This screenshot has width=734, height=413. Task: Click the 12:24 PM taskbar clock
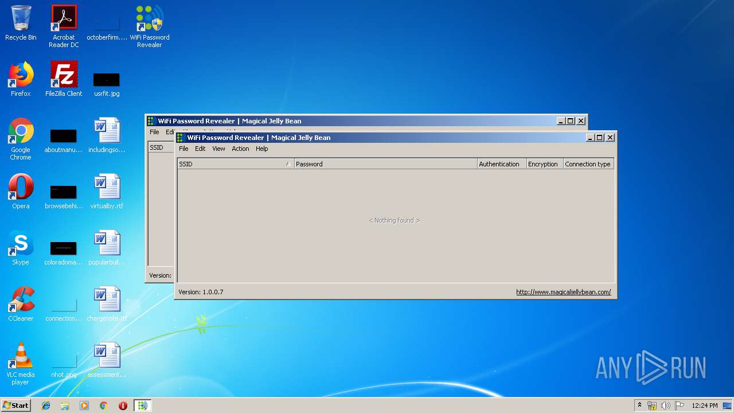coord(704,406)
